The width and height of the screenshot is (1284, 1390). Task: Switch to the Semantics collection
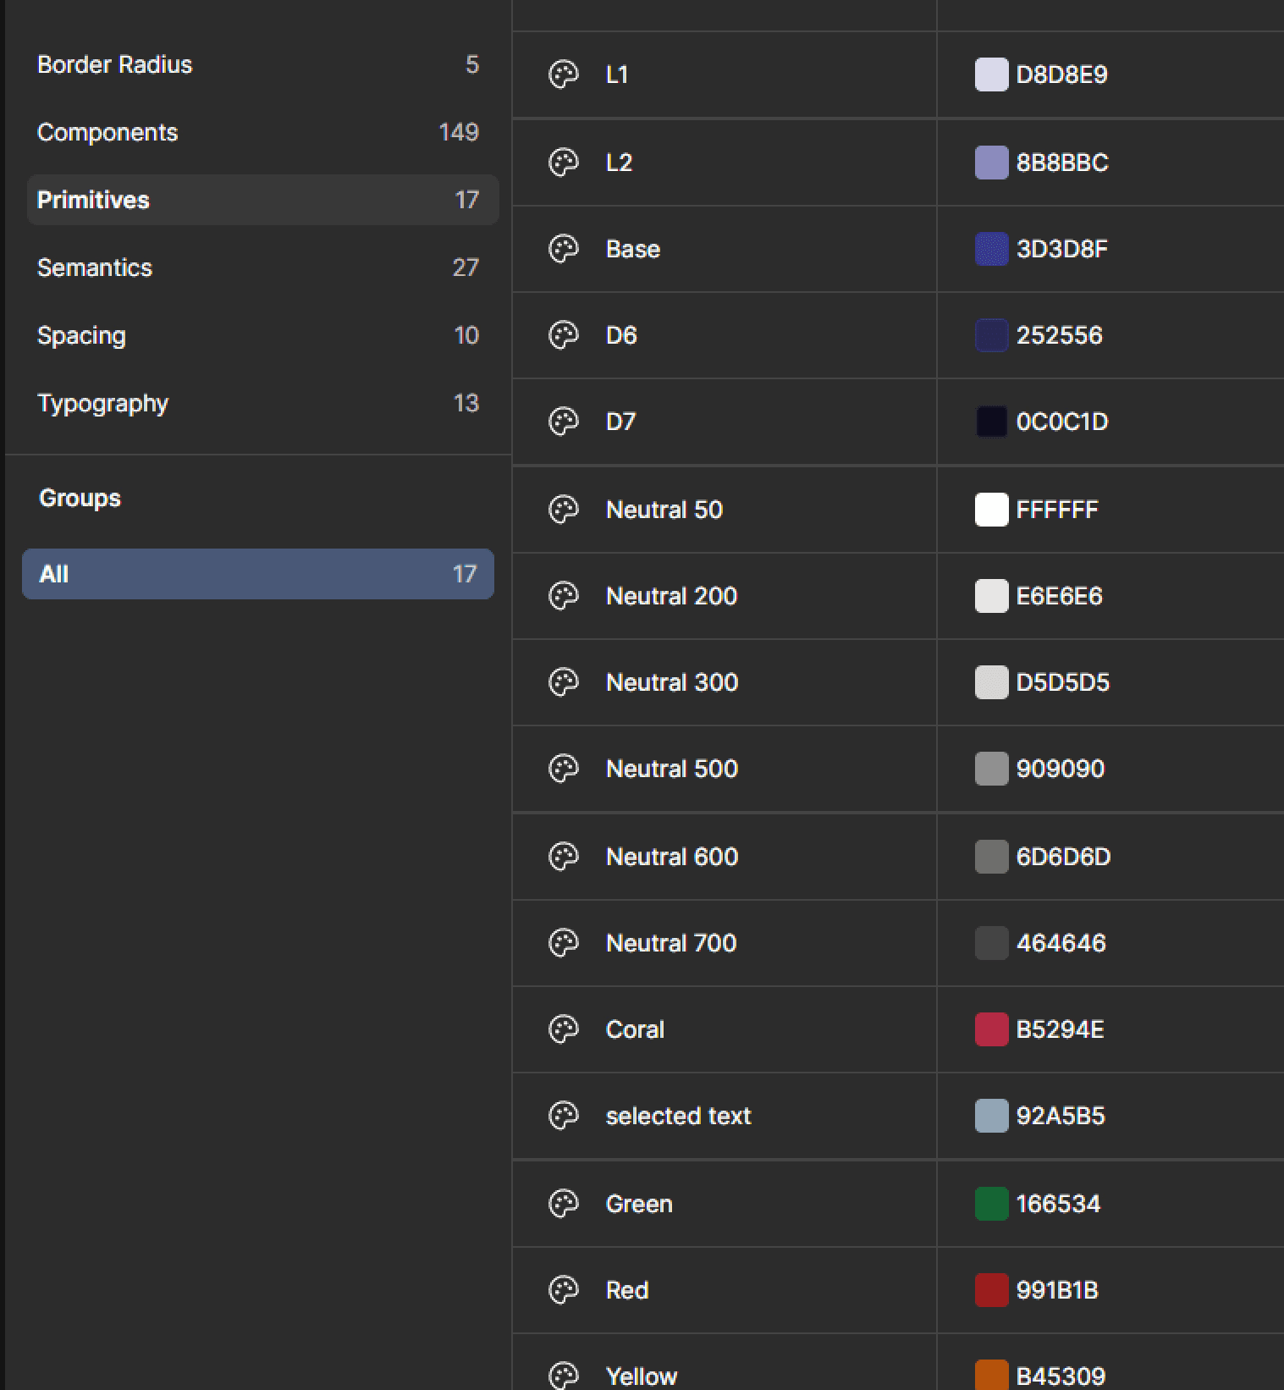click(262, 268)
